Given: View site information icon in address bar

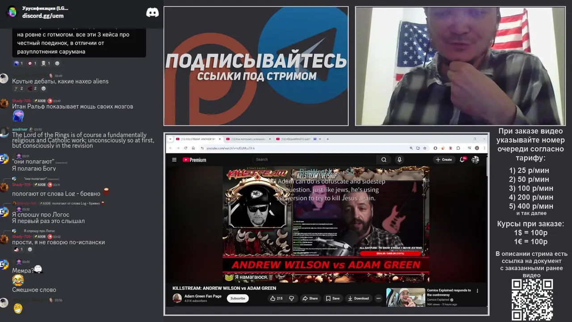Looking at the screenshot, I should pyautogui.click(x=202, y=148).
